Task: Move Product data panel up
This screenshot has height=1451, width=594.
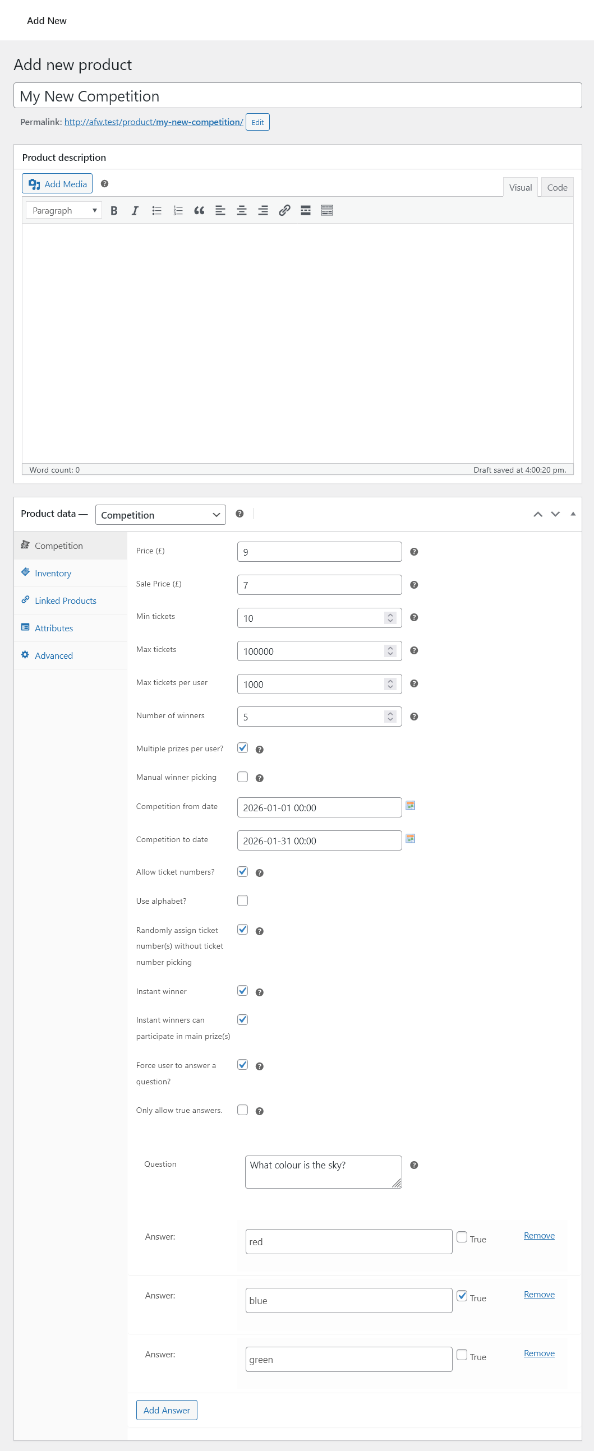Action: (x=538, y=514)
